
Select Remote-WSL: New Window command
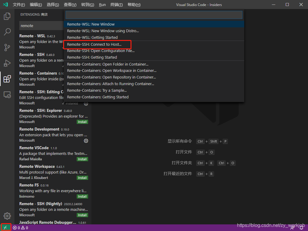point(154,24)
